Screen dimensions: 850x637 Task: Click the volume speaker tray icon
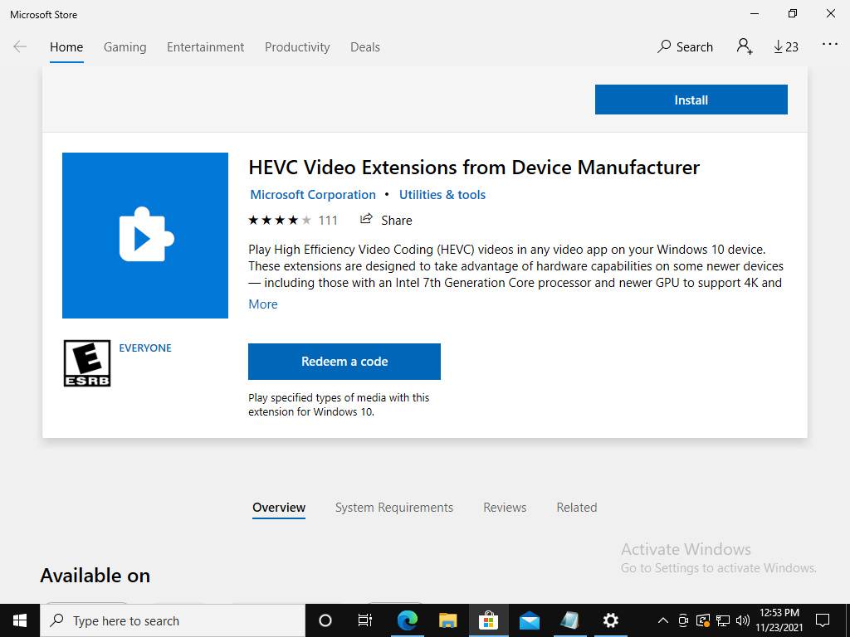coord(743,620)
